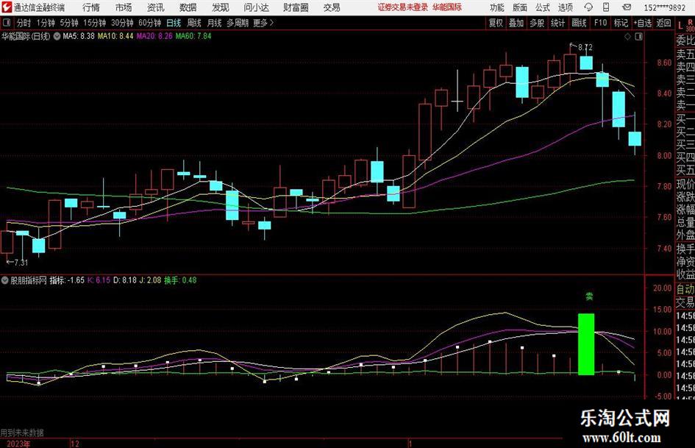The width and height of the screenshot is (695, 448).
Task: Switch to 60分钟 period
Action: (150, 23)
